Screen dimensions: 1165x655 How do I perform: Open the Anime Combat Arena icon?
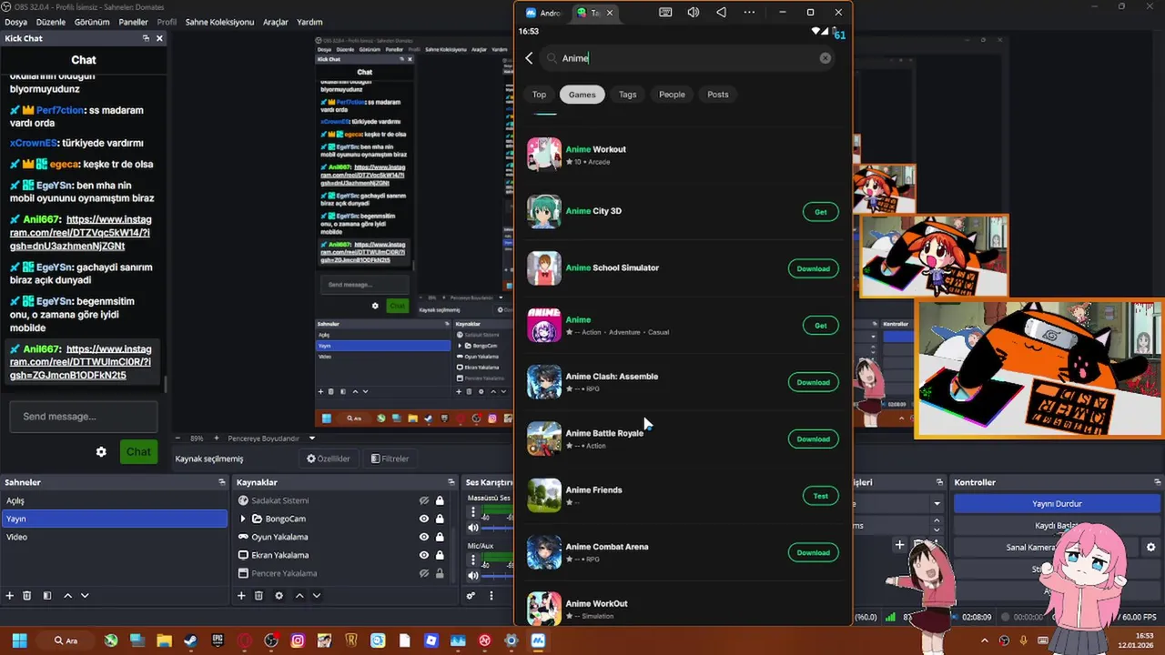(x=544, y=552)
